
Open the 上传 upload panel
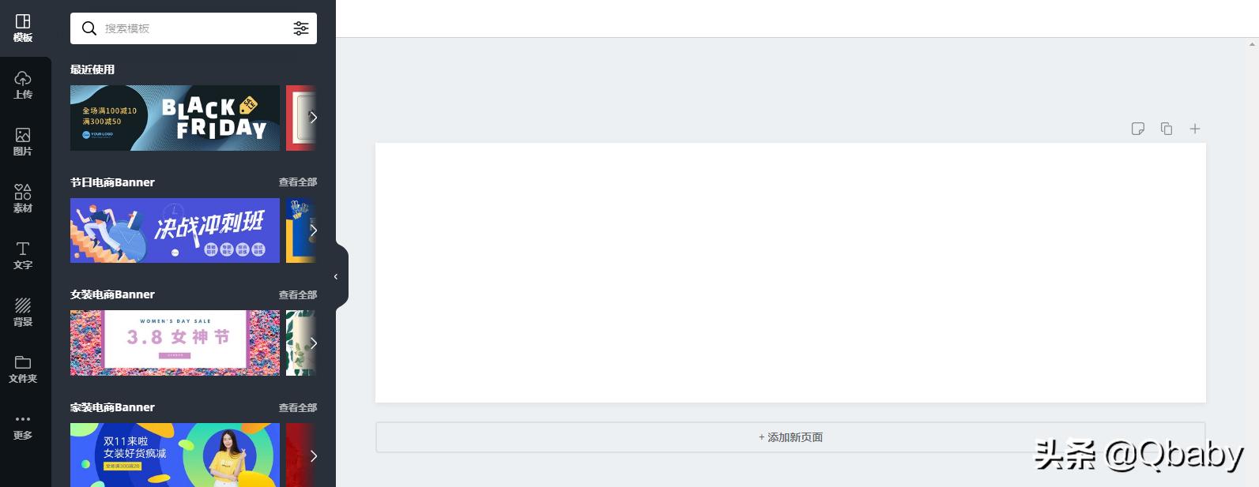pyautogui.click(x=23, y=85)
